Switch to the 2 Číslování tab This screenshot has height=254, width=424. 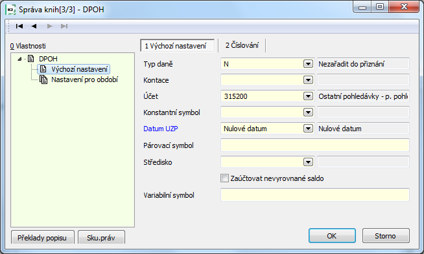242,45
